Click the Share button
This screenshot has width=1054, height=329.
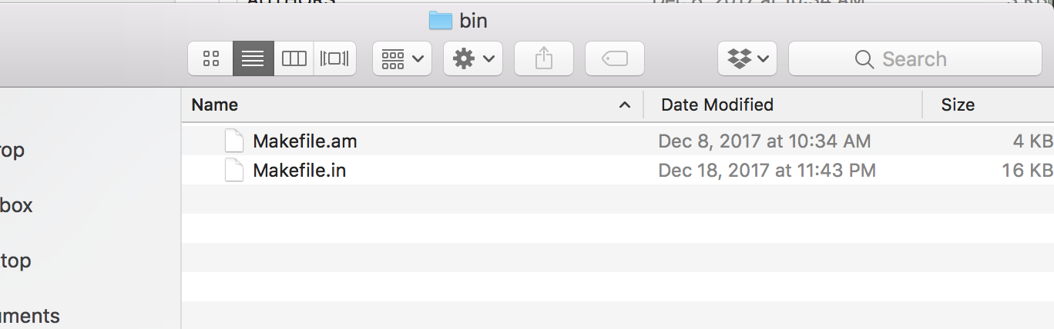(x=544, y=58)
